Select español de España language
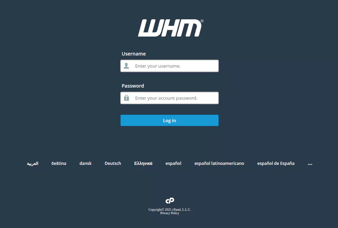This screenshot has height=228, width=338. pyautogui.click(x=276, y=163)
